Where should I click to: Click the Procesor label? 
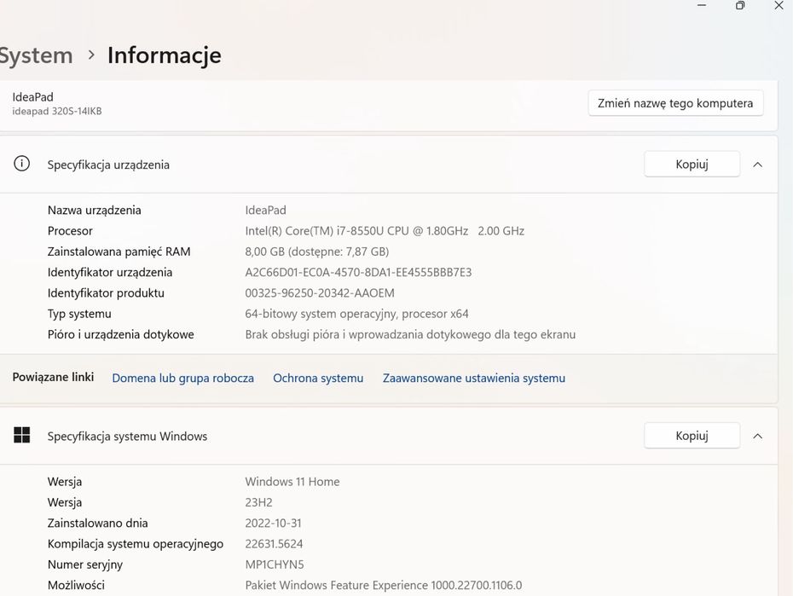point(70,231)
